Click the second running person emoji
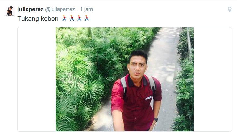Screen dimensions: 237x134 [72, 18]
